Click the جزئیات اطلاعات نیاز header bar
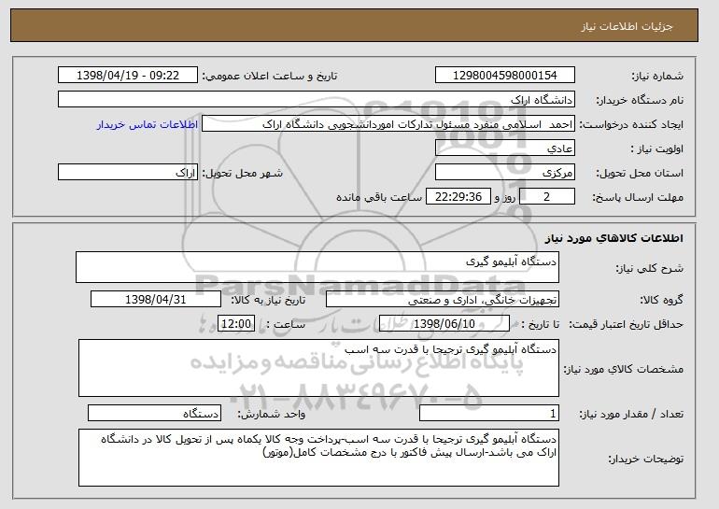The height and width of the screenshot is (509, 719). pos(354,25)
